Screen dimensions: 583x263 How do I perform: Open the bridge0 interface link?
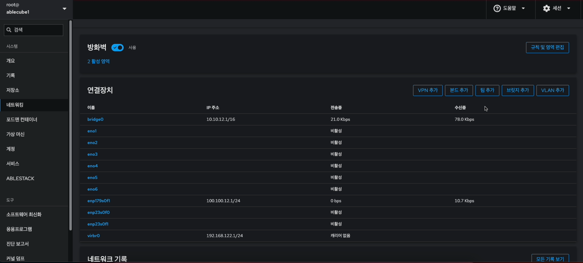click(95, 119)
